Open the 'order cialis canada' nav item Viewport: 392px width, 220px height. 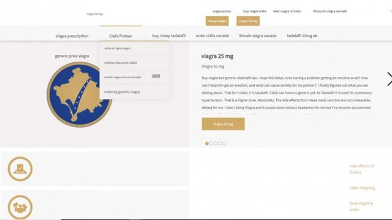pyautogui.click(x=213, y=35)
